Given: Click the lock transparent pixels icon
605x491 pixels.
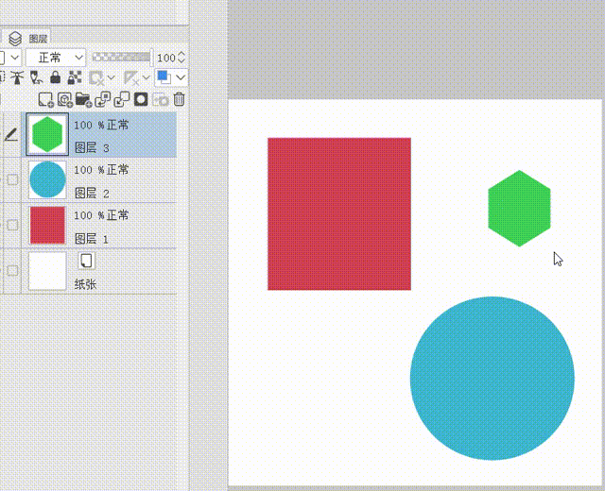Looking at the screenshot, I should tap(75, 77).
